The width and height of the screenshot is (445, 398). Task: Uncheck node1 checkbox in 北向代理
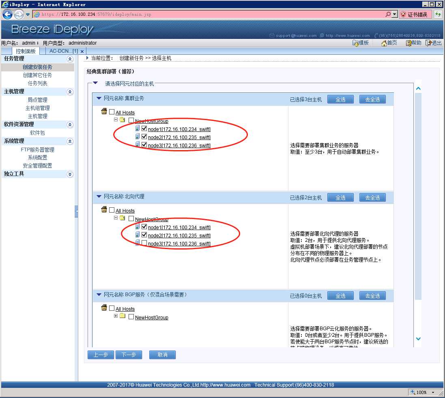(144, 227)
